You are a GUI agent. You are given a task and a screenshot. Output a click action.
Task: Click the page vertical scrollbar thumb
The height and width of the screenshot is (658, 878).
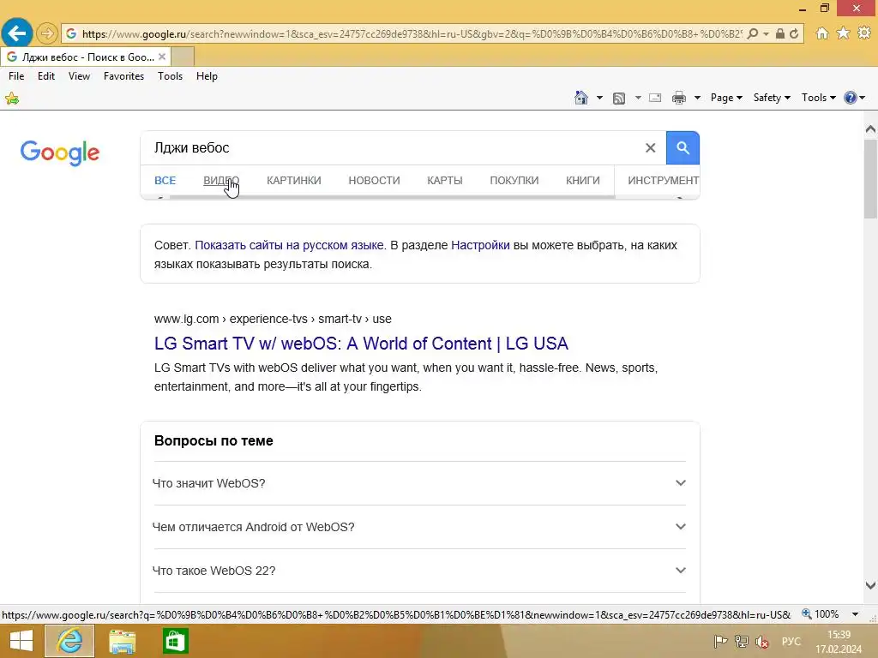coord(870,178)
